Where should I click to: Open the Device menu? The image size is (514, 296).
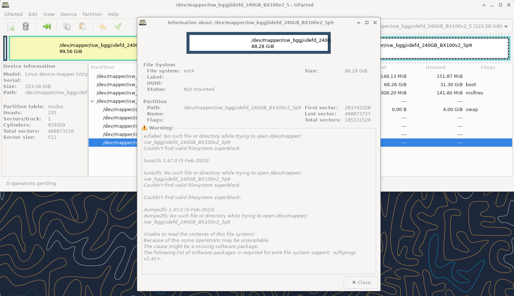(68, 14)
